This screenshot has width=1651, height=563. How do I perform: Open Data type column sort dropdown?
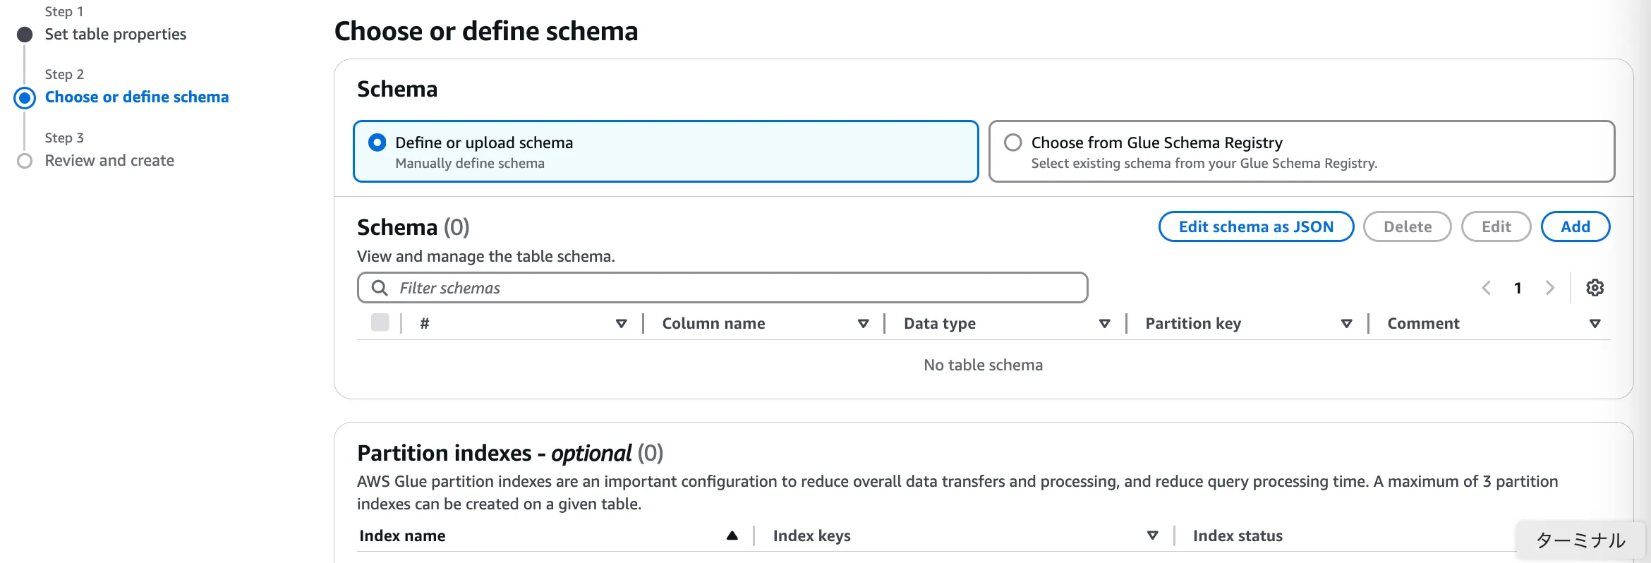click(x=1105, y=323)
